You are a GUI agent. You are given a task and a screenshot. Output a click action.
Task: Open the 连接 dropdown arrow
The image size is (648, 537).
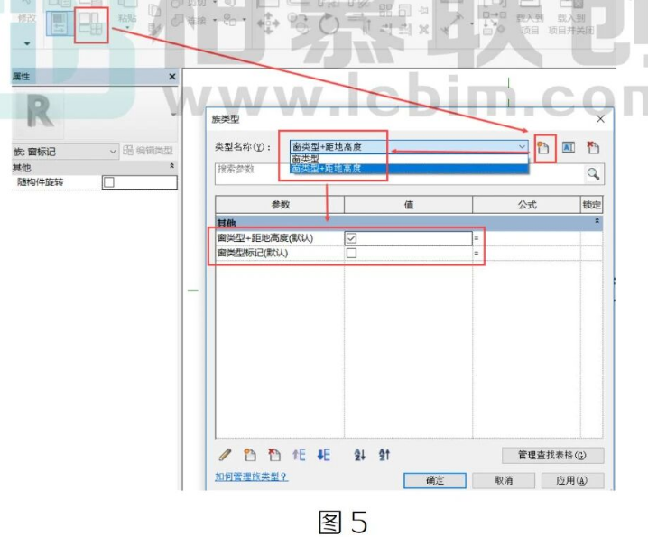(x=215, y=20)
